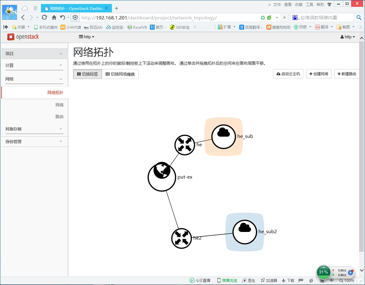This screenshot has height=285, width=365.
Task: Open the 360安全 bookmark
Action: pos(180,27)
